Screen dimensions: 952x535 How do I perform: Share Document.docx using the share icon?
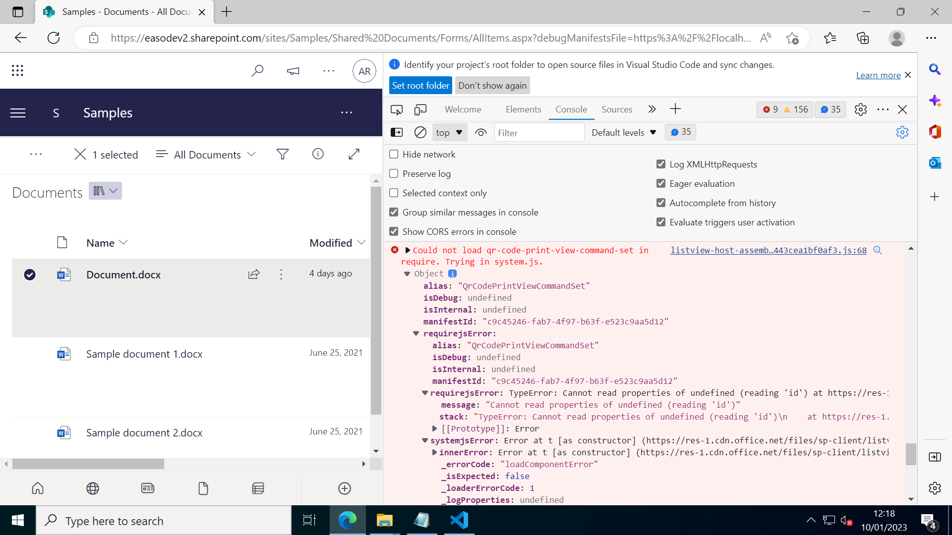tap(254, 274)
